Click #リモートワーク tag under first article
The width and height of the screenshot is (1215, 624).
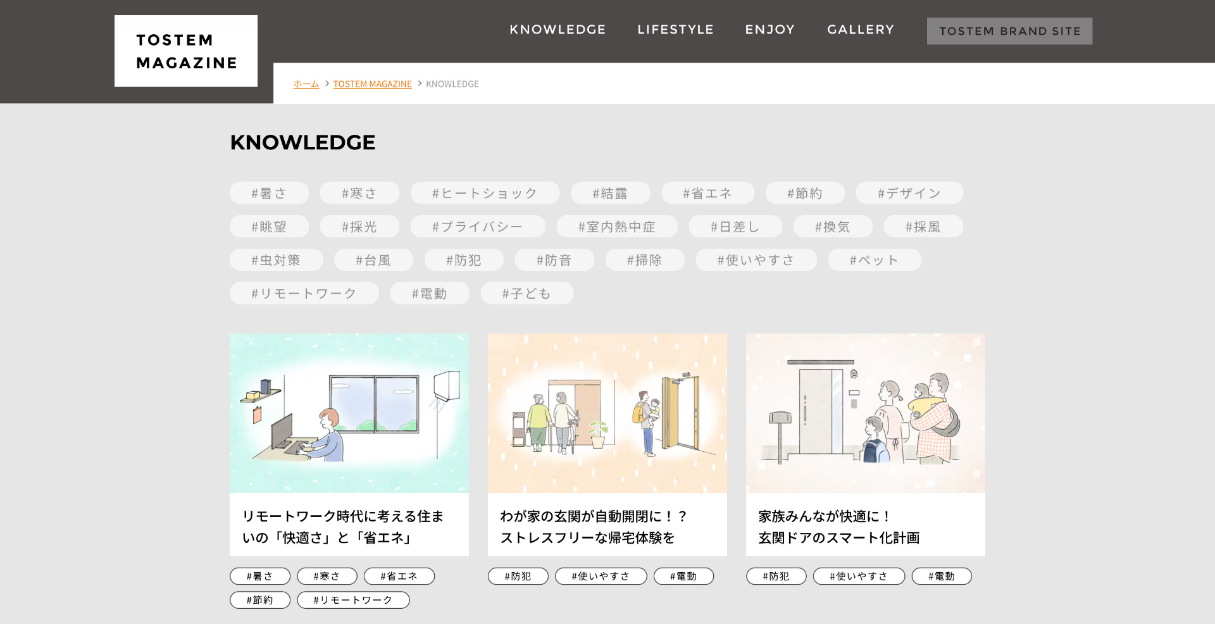coord(353,600)
